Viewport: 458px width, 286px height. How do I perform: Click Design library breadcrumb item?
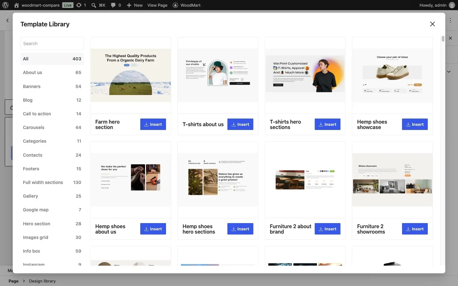coord(42,281)
